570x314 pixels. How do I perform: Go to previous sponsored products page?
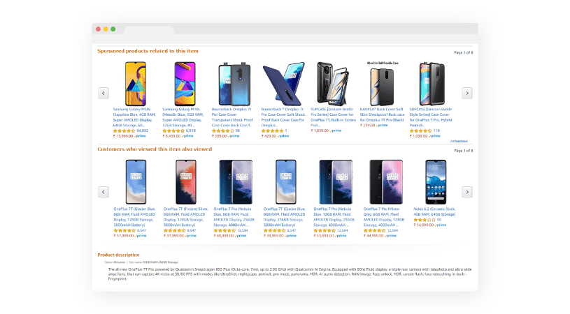coord(104,94)
